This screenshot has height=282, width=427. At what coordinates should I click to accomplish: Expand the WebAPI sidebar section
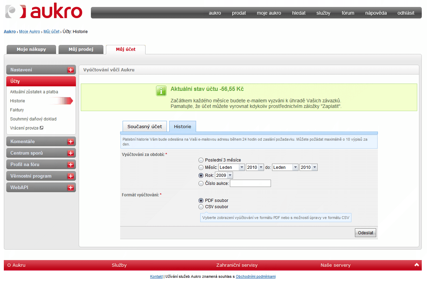(x=41, y=188)
